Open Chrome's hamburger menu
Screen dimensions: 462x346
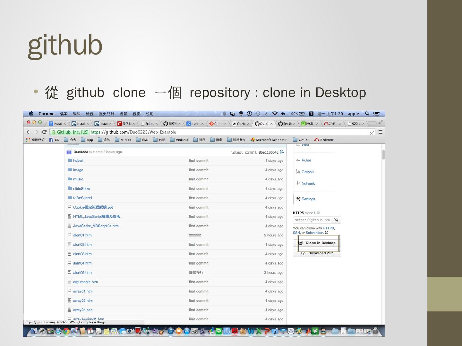(x=381, y=132)
